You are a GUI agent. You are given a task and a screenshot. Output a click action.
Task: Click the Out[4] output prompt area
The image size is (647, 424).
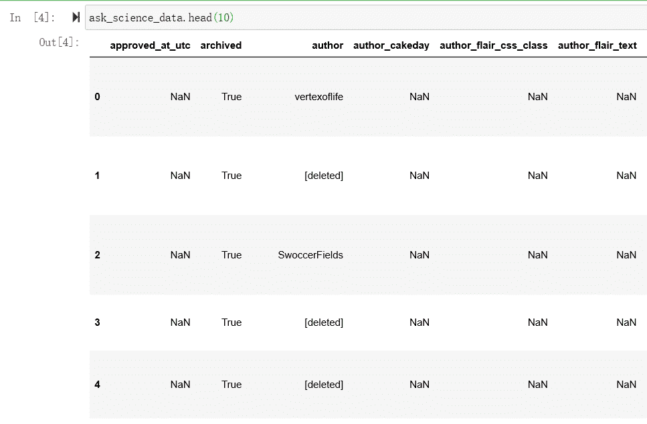59,43
